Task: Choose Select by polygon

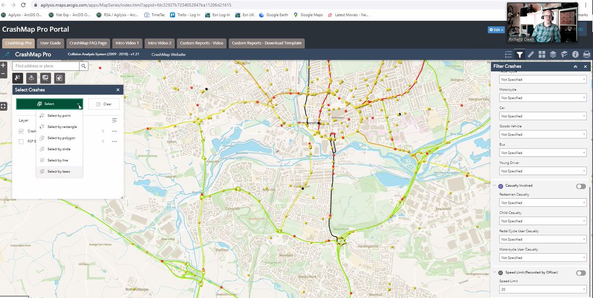Action: 59,138
